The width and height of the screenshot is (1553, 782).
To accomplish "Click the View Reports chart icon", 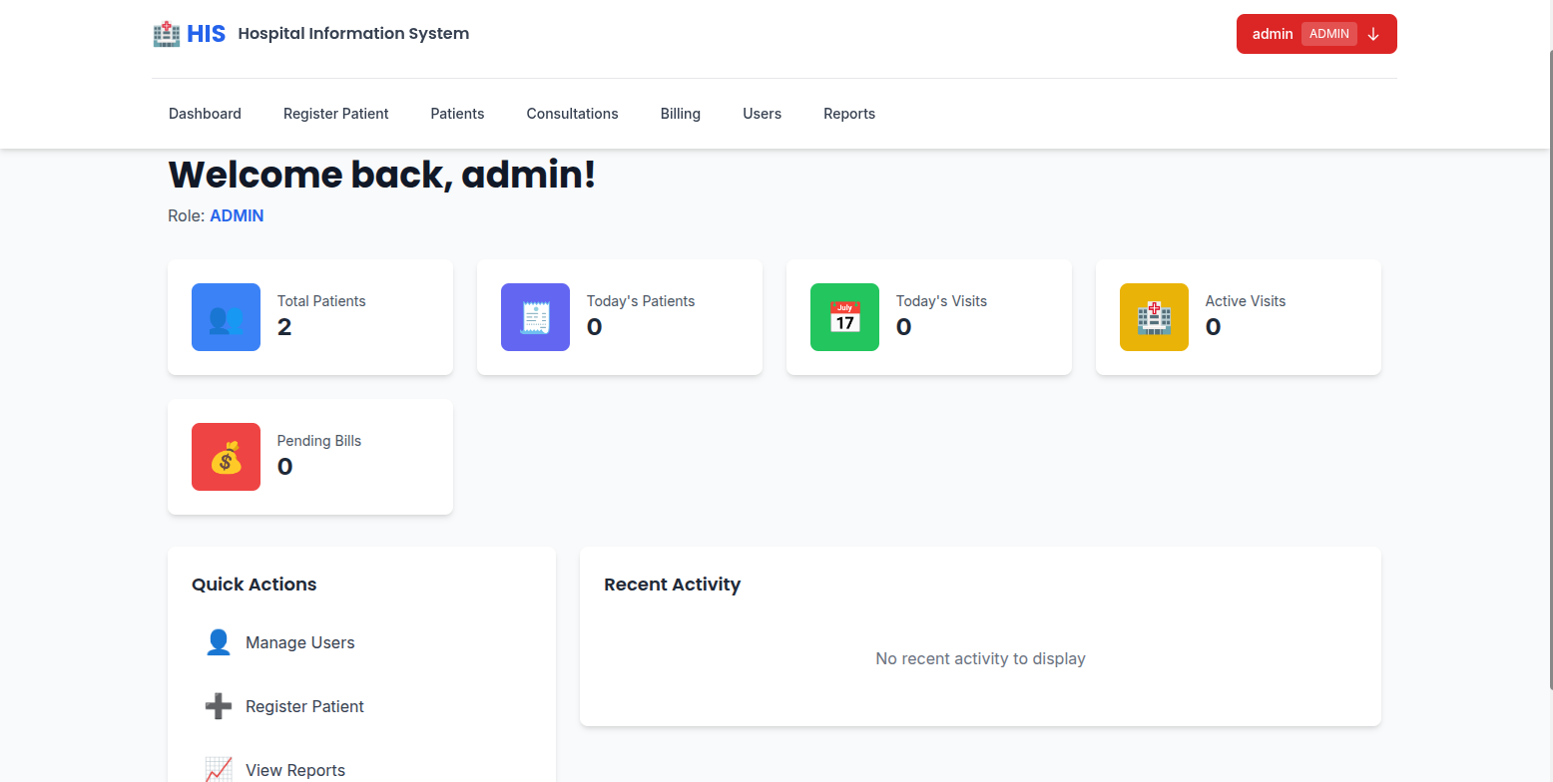I will tap(219, 770).
